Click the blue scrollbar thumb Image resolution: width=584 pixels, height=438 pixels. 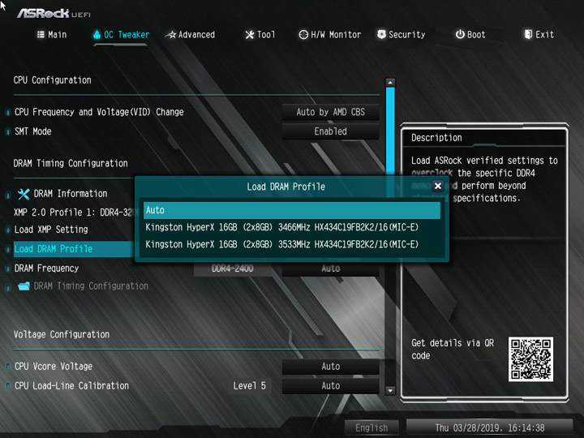pos(390,131)
